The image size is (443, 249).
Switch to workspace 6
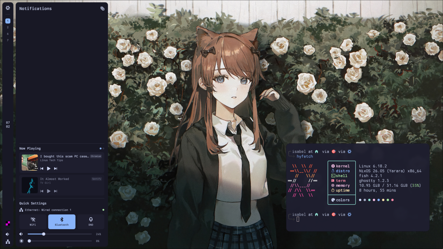coord(7,34)
